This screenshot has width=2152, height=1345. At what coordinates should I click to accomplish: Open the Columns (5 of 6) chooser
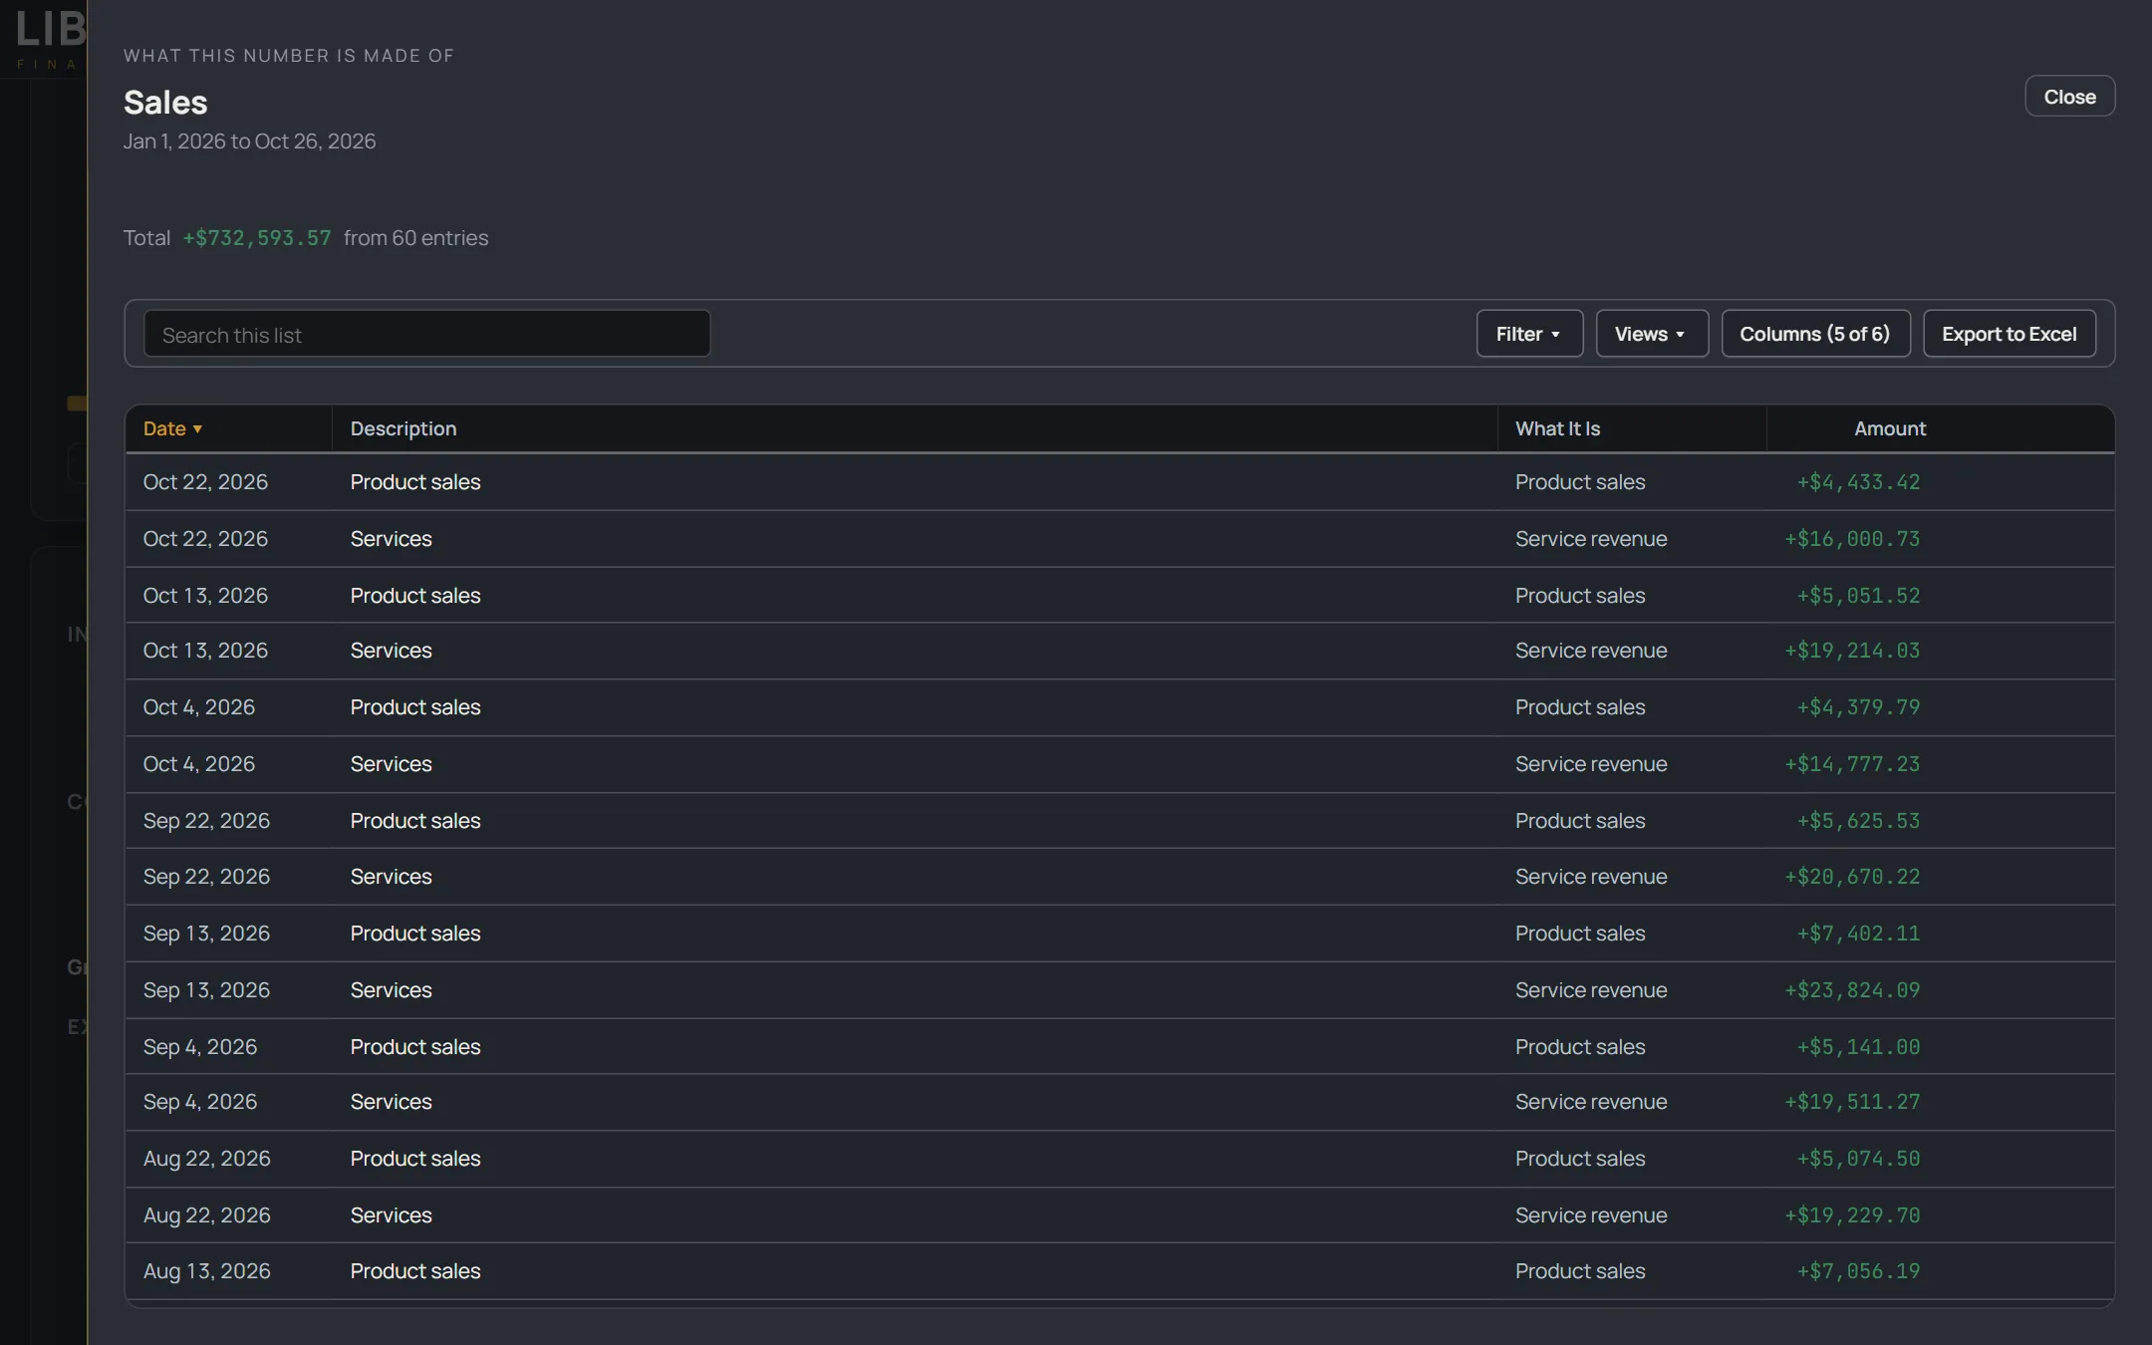(1814, 334)
